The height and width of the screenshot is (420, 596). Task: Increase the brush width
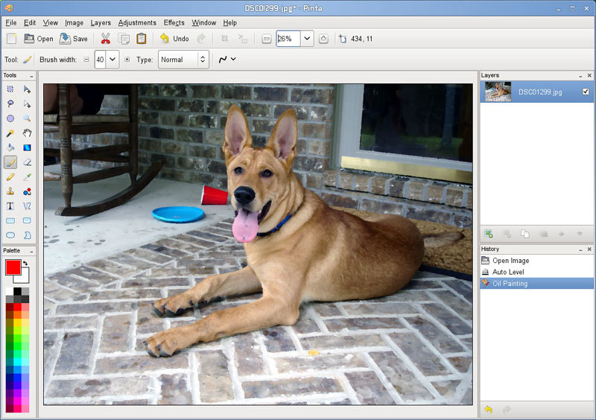[127, 60]
